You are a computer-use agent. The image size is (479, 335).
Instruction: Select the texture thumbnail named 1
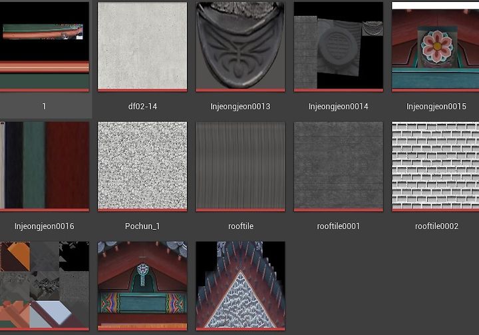(x=45, y=47)
